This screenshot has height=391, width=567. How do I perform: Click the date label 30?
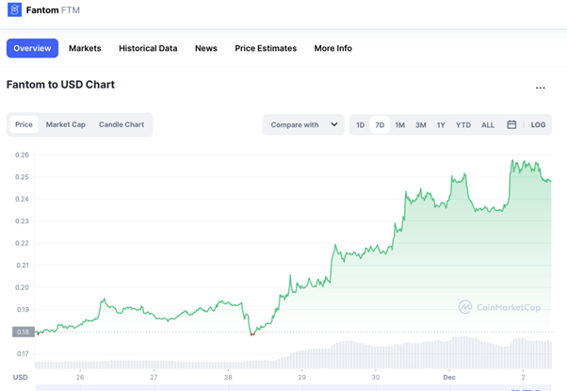pyautogui.click(x=376, y=377)
